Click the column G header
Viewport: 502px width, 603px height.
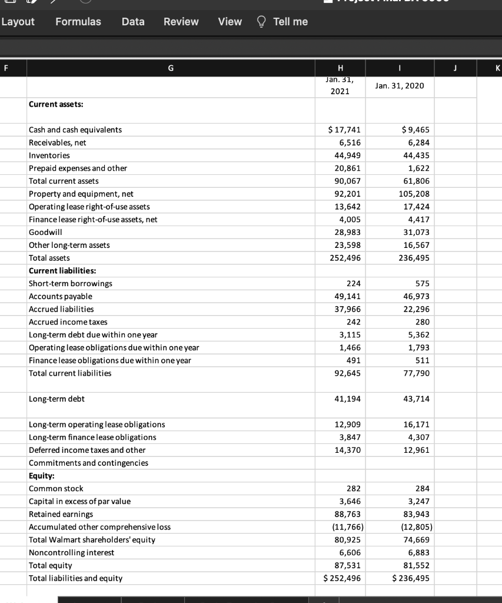pyautogui.click(x=171, y=68)
